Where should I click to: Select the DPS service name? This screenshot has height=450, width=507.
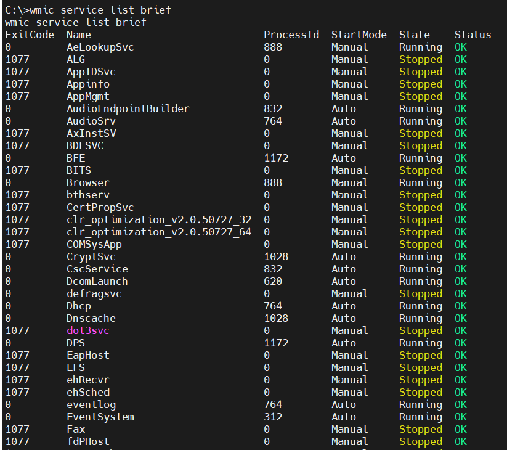pyautogui.click(x=76, y=343)
